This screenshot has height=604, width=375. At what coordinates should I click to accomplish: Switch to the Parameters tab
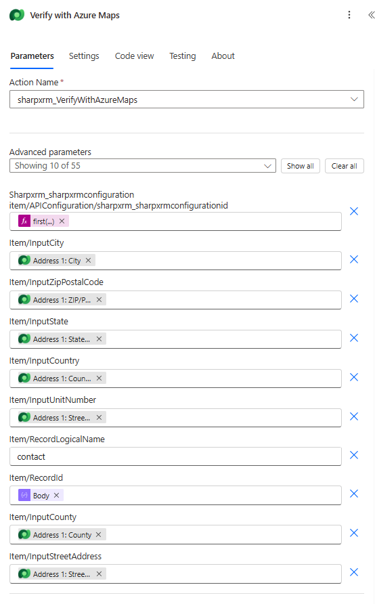(32, 56)
